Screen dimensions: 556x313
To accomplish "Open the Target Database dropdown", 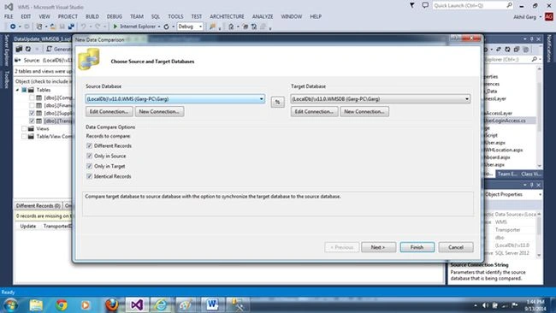I will [467, 99].
